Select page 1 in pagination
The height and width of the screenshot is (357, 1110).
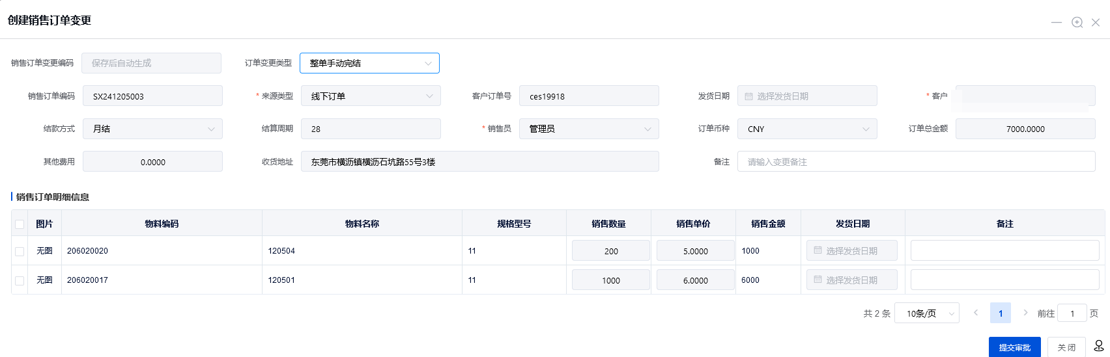pyautogui.click(x=1000, y=313)
